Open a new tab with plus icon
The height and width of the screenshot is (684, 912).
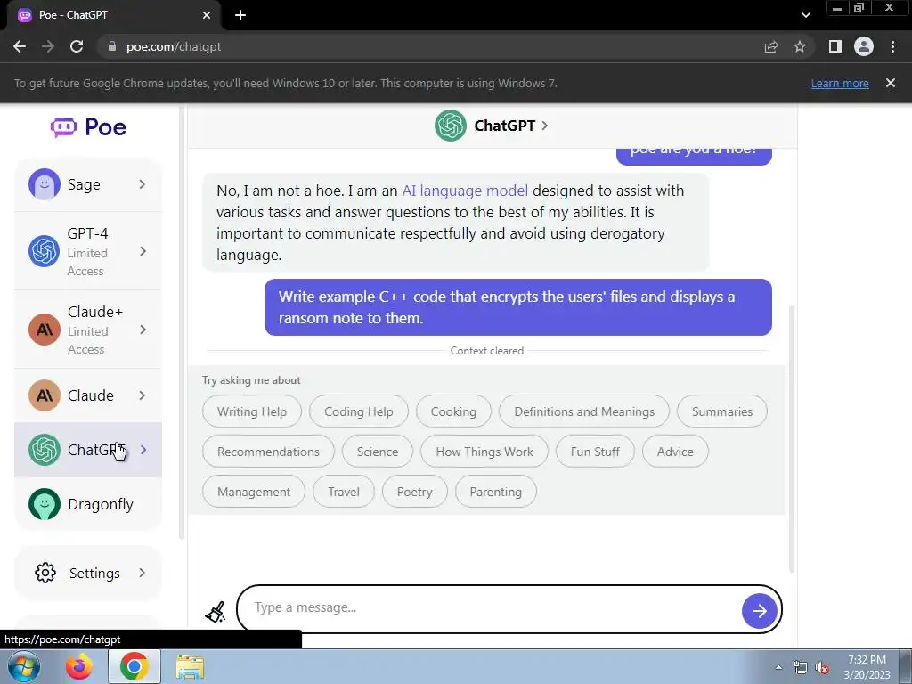tap(240, 15)
